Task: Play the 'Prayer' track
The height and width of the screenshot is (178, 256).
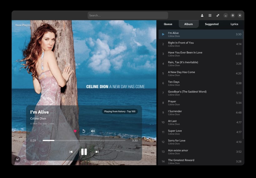Action: click(x=201, y=103)
